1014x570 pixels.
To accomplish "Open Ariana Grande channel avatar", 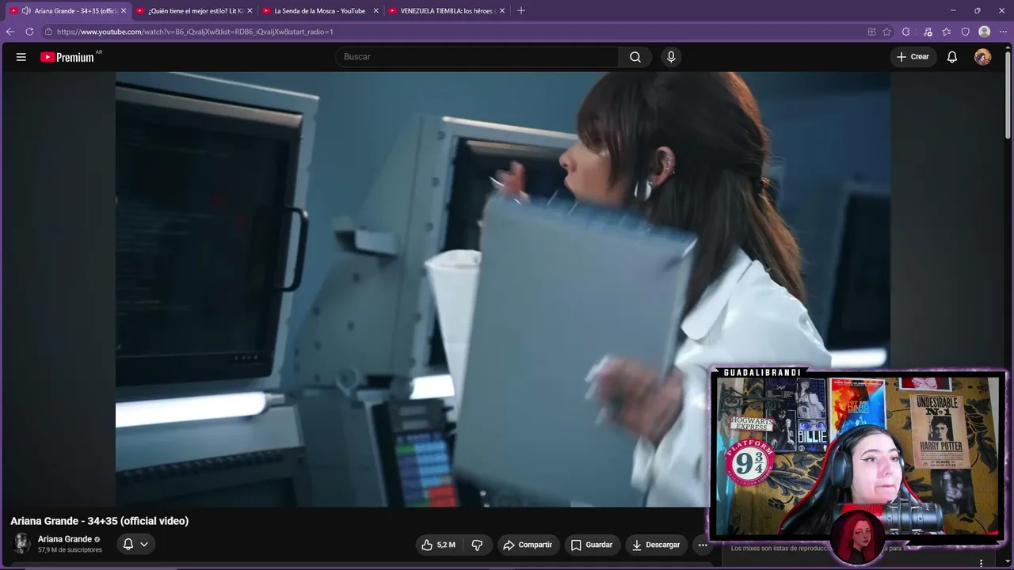I will pos(21,543).
